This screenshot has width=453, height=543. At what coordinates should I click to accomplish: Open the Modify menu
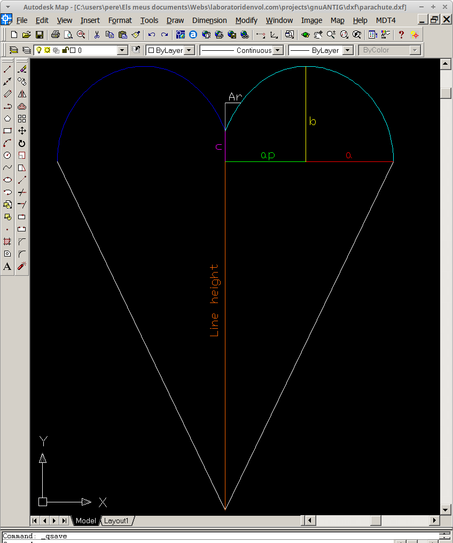pos(246,20)
